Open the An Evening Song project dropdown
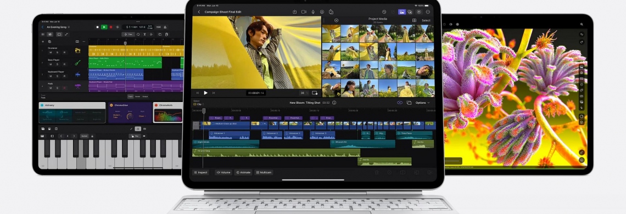Viewport: 626px width, 214px height. pyautogui.click(x=58, y=27)
